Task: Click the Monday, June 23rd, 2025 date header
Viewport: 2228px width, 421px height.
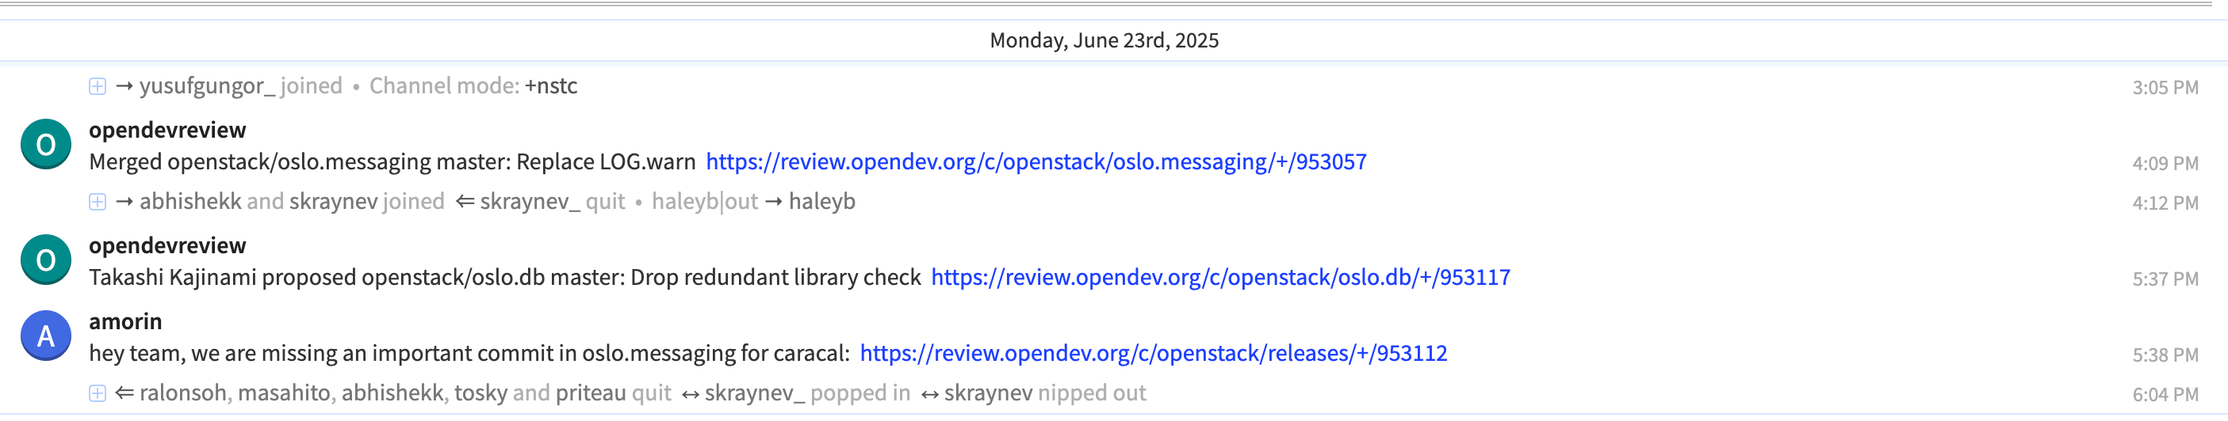Action: coord(1104,40)
